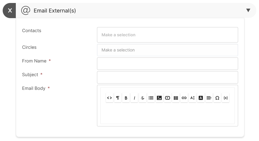This screenshot has height=141, width=259.
Task: Focus the From Name field
Action: tap(167, 64)
